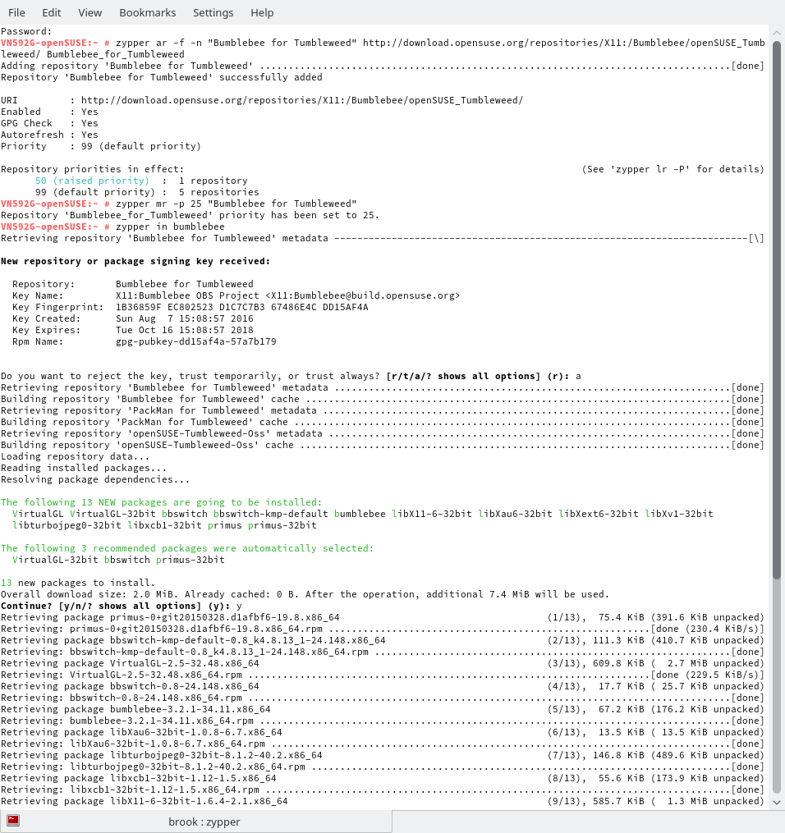Image resolution: width=785 pixels, height=833 pixels.
Task: Open the Edit menu
Action: pyautogui.click(x=52, y=13)
